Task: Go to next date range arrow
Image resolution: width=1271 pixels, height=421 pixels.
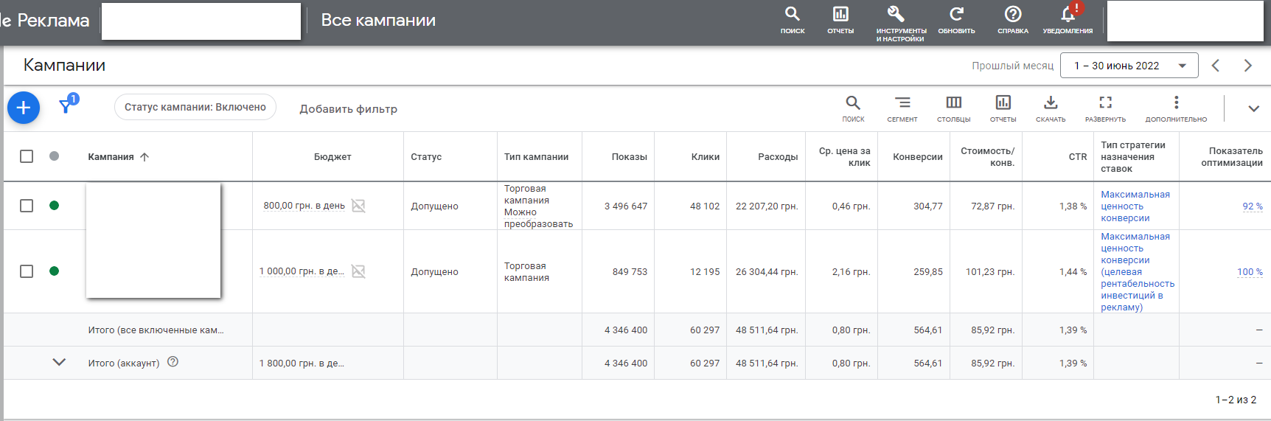Action: coord(1248,66)
